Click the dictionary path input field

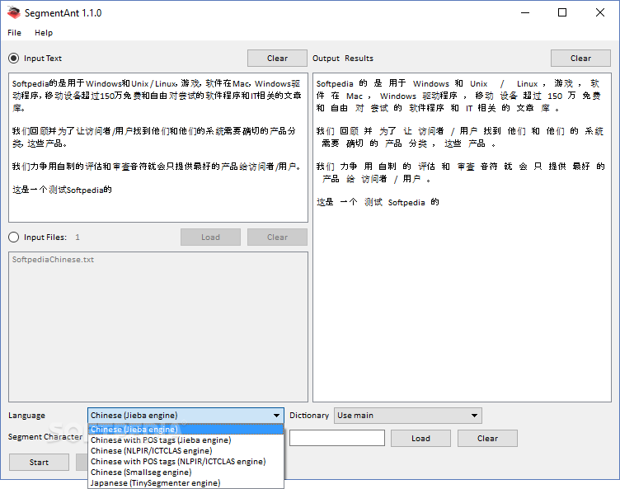tap(337, 438)
